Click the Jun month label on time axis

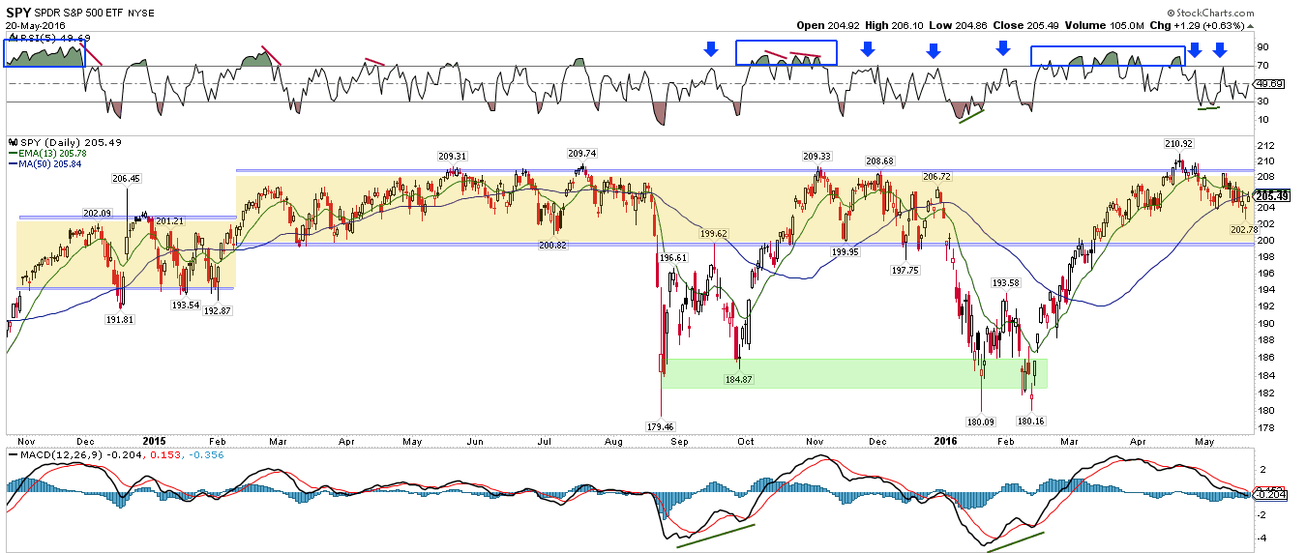pos(475,442)
